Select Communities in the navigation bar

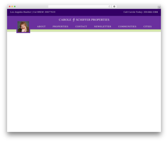tap(127, 27)
